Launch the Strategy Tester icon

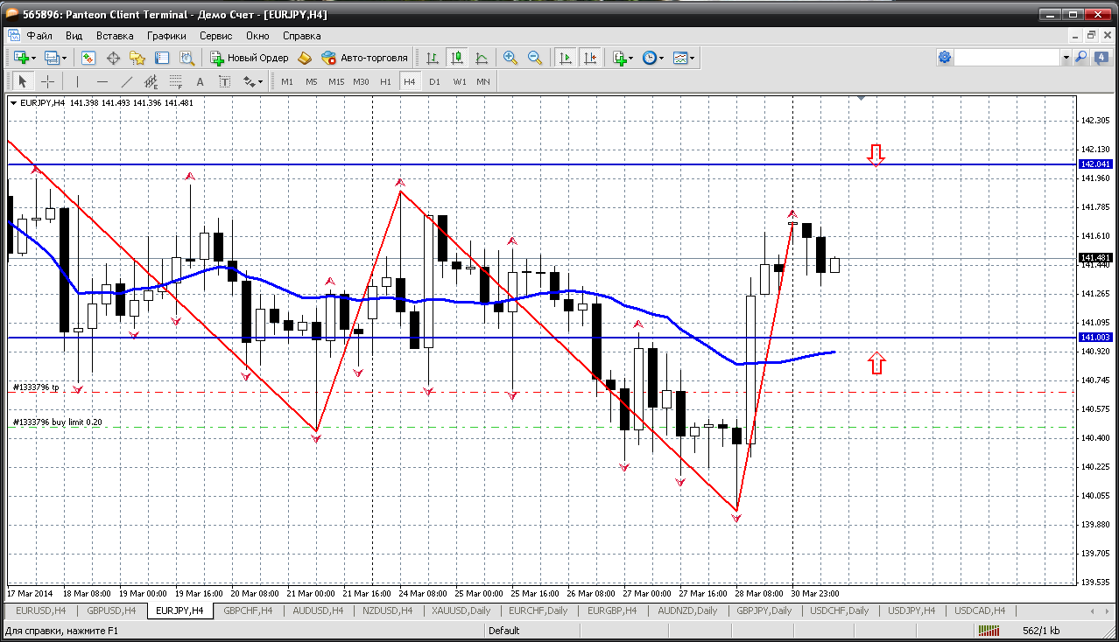pos(186,58)
